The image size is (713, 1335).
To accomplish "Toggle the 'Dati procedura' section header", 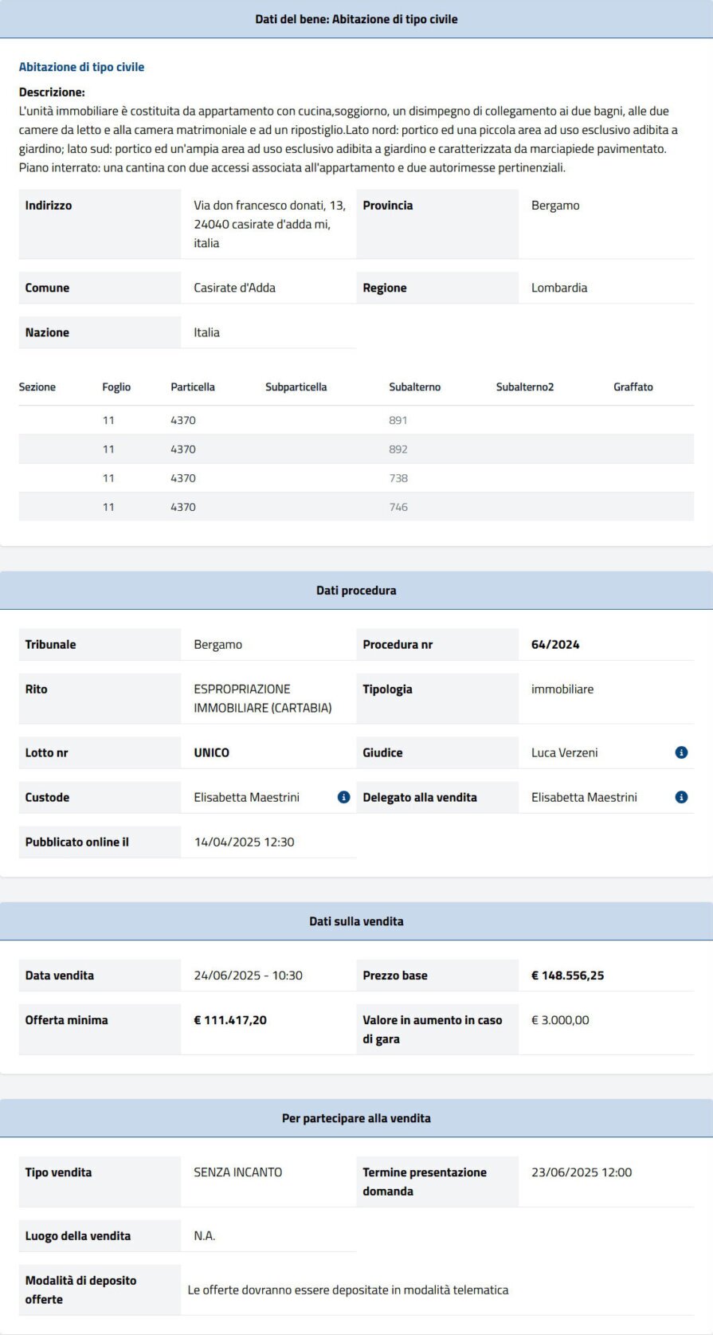I will click(356, 591).
